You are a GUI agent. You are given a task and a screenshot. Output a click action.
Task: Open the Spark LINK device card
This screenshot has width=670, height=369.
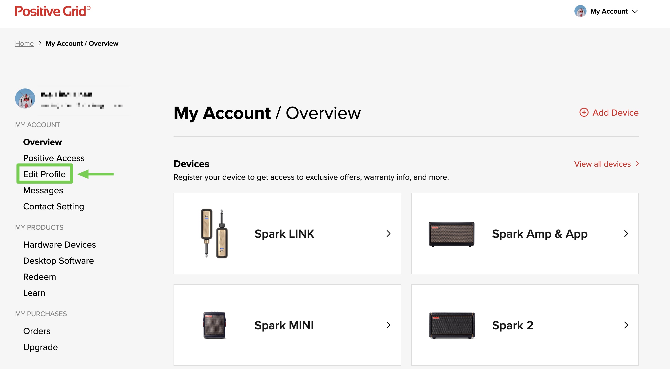coord(287,234)
